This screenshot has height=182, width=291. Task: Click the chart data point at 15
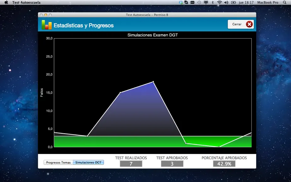tap(120, 93)
